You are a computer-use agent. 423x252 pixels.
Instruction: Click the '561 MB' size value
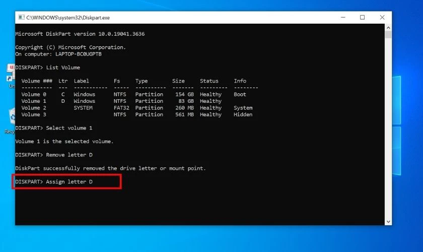(184, 114)
